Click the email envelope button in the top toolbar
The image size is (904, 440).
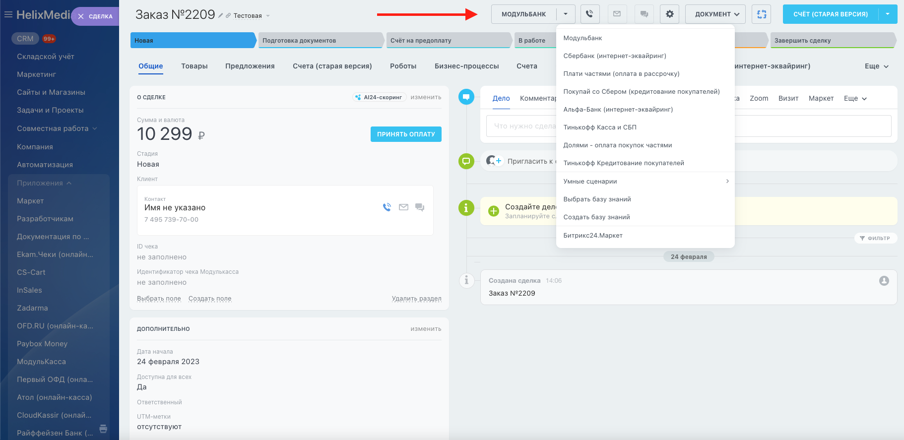(617, 14)
